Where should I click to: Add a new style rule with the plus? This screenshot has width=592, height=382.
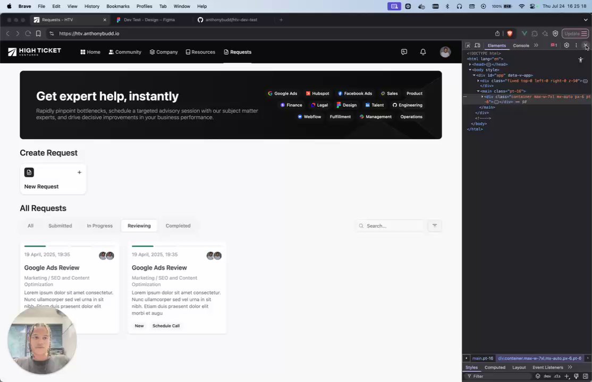tap(566, 376)
